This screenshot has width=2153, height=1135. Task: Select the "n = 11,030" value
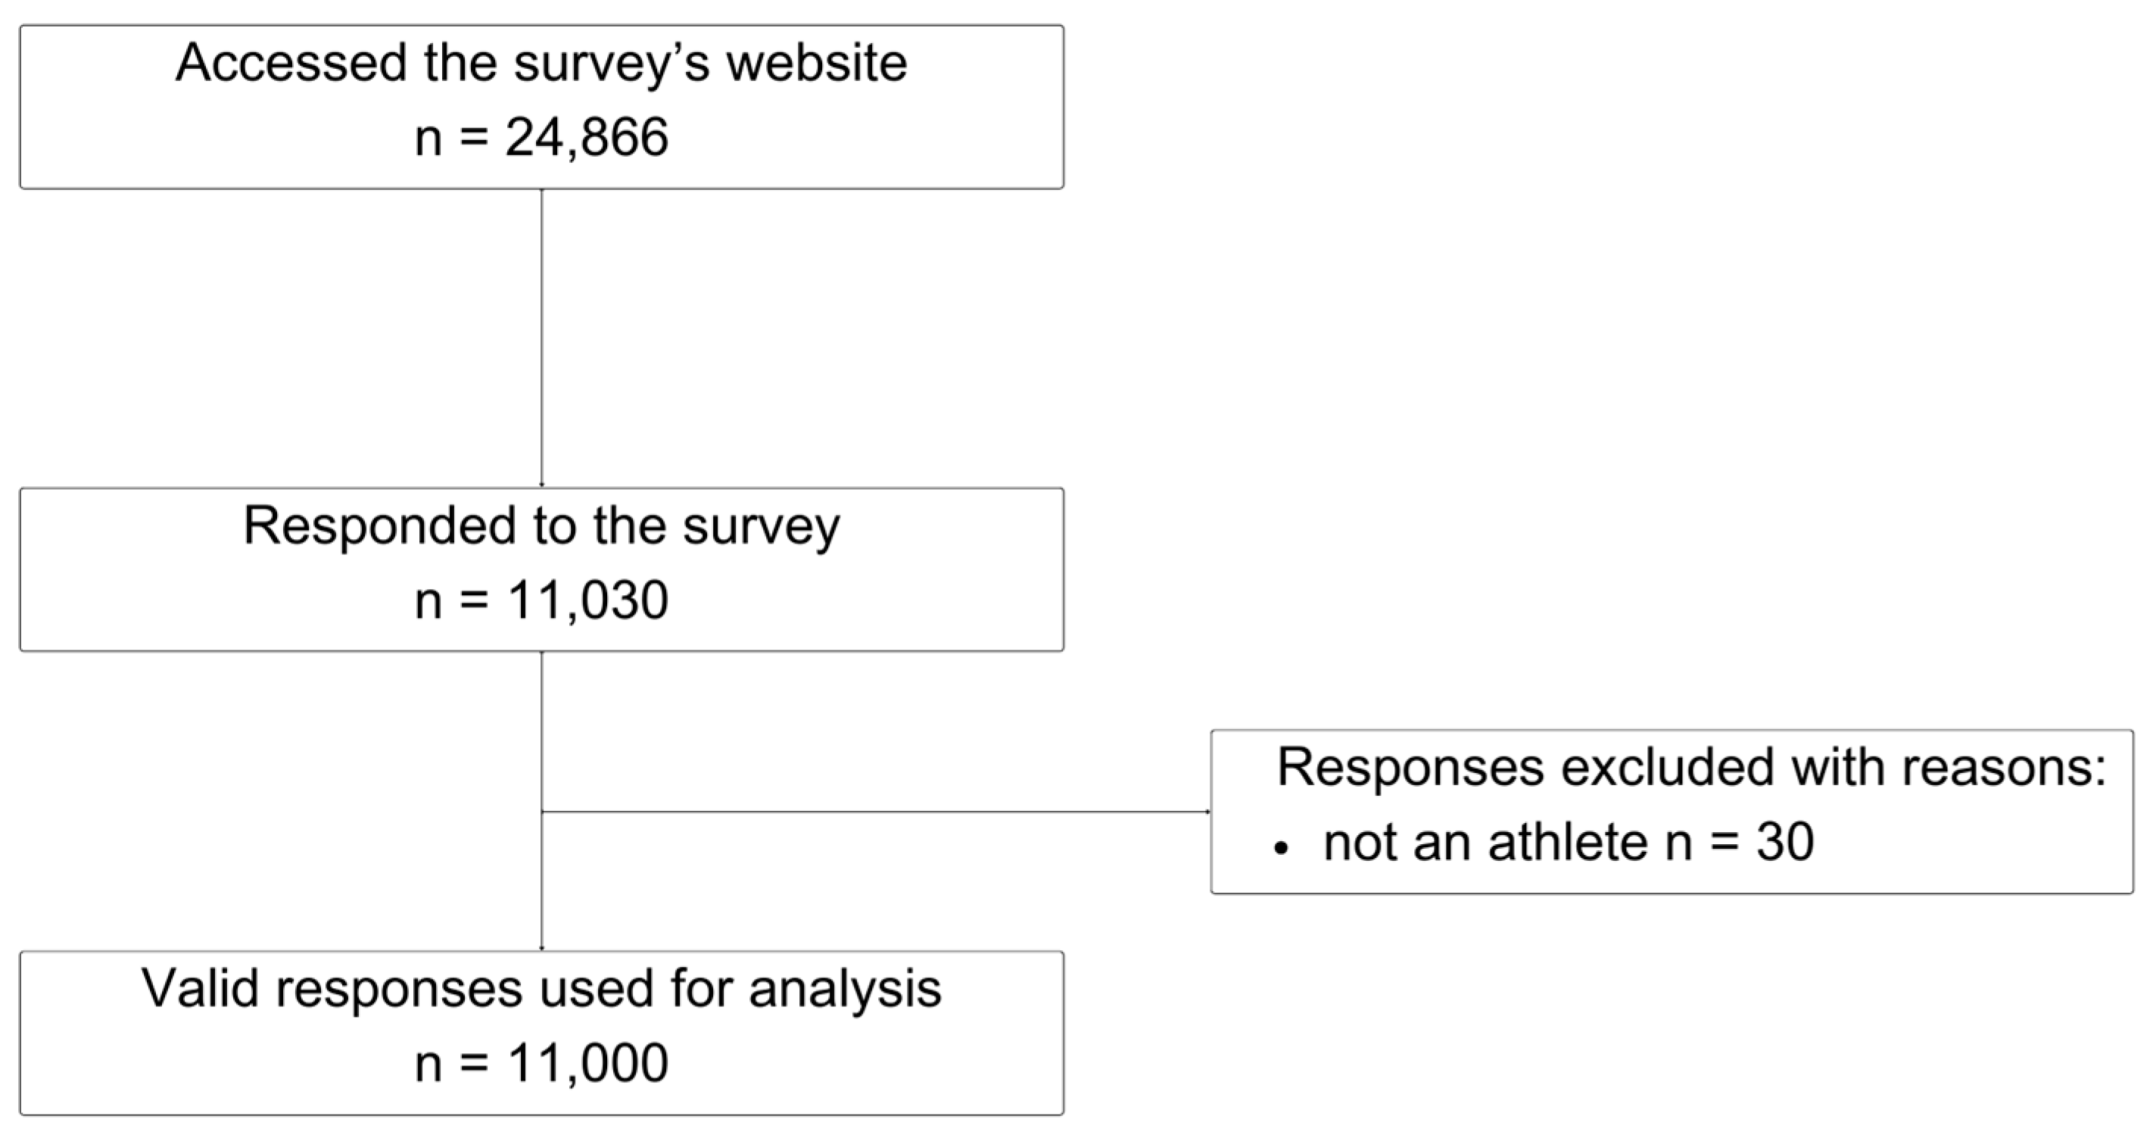[541, 600]
